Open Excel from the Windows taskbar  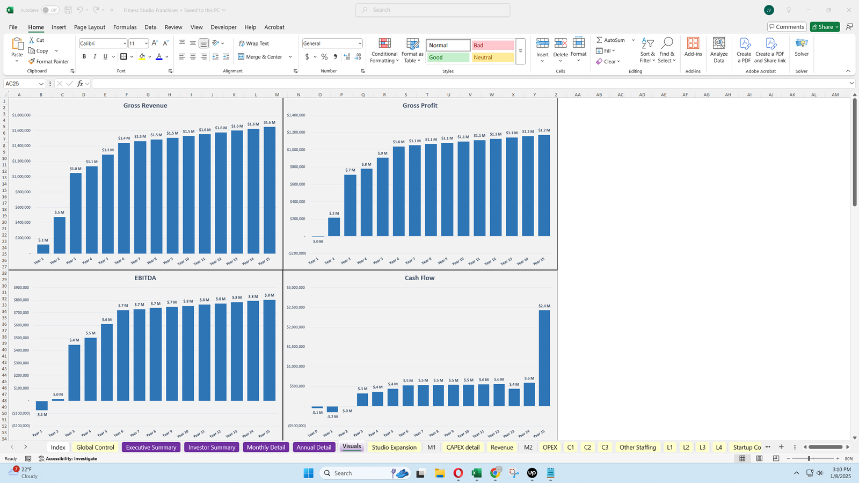pyautogui.click(x=476, y=473)
